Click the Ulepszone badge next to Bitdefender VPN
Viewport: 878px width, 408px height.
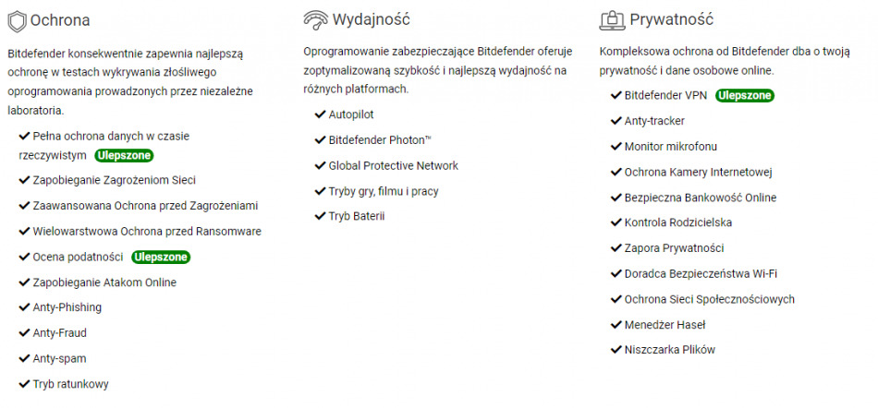[x=744, y=95]
